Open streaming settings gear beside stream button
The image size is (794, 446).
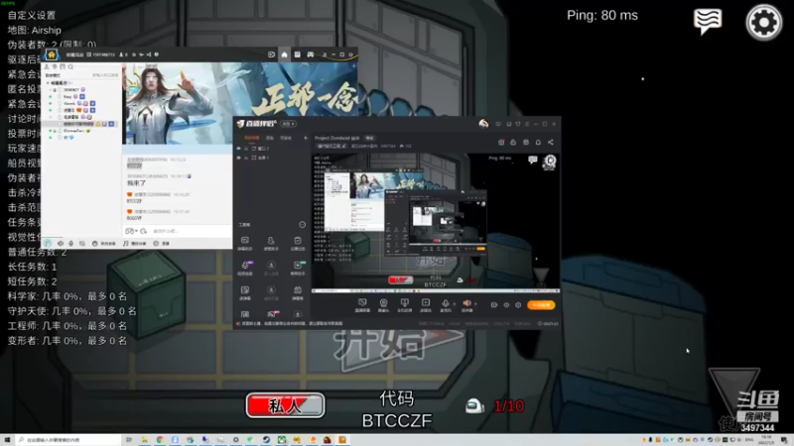[518, 305]
